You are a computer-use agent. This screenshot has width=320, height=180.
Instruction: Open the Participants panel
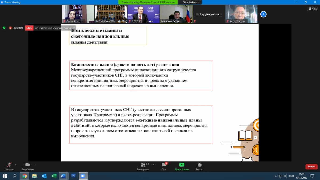143,166
